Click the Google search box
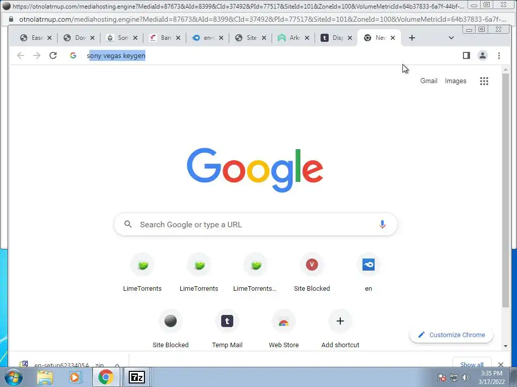 pos(255,224)
